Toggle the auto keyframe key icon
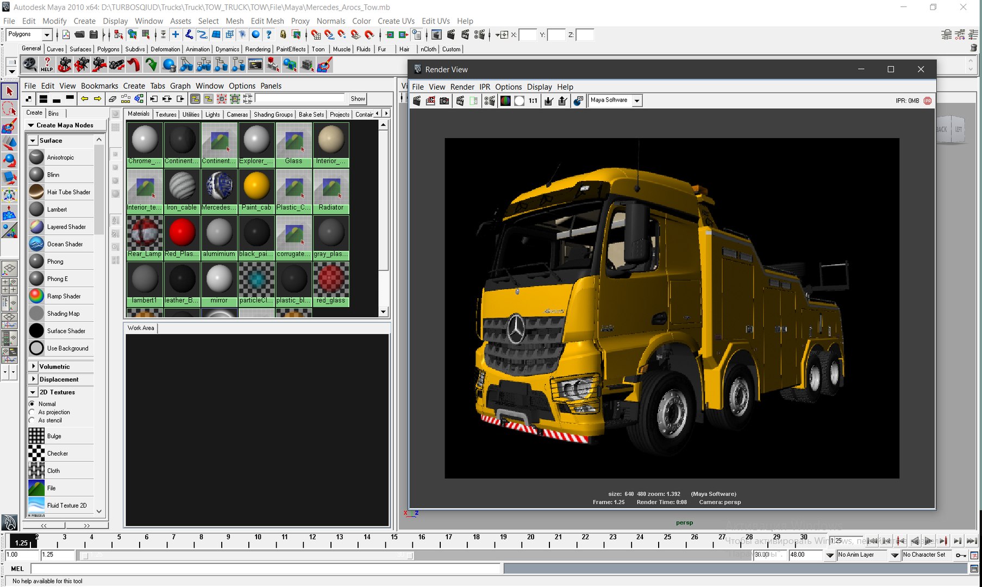982x587 pixels. pyautogui.click(x=961, y=555)
